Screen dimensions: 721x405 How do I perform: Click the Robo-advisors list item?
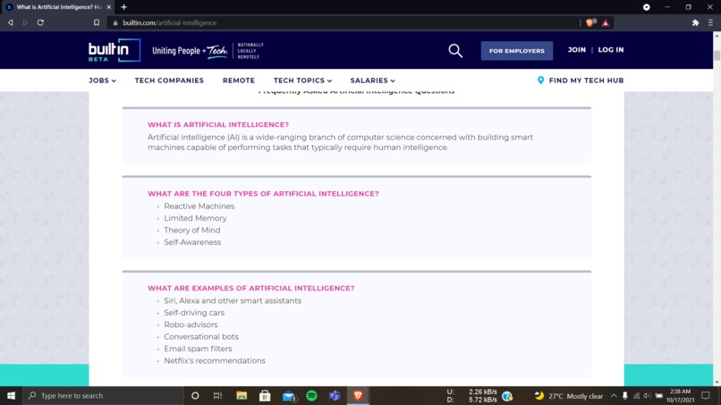(191, 325)
